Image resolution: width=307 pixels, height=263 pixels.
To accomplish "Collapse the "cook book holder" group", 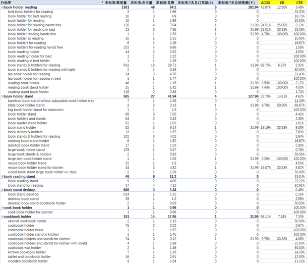I will (x=2, y=207).
